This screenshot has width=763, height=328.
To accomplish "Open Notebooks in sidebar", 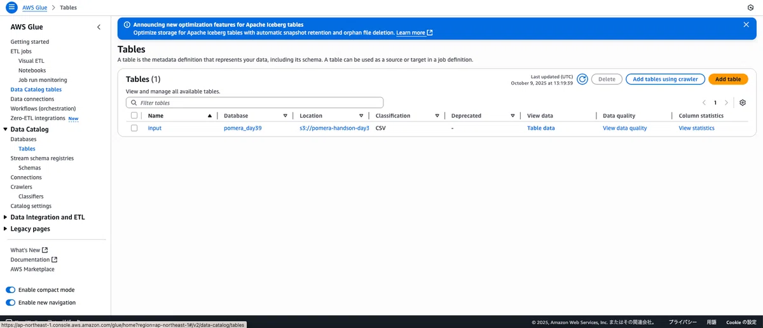I will tap(32, 70).
